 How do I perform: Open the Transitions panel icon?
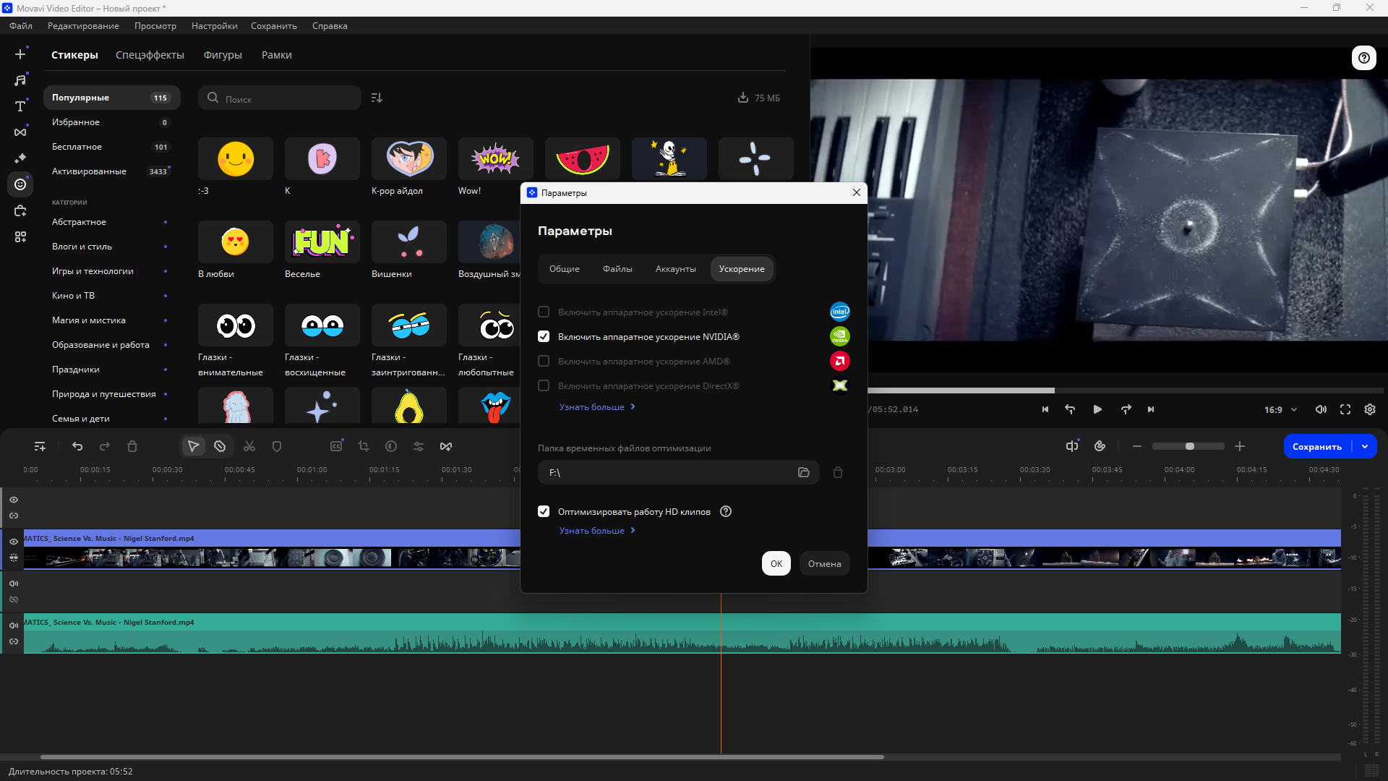click(20, 132)
